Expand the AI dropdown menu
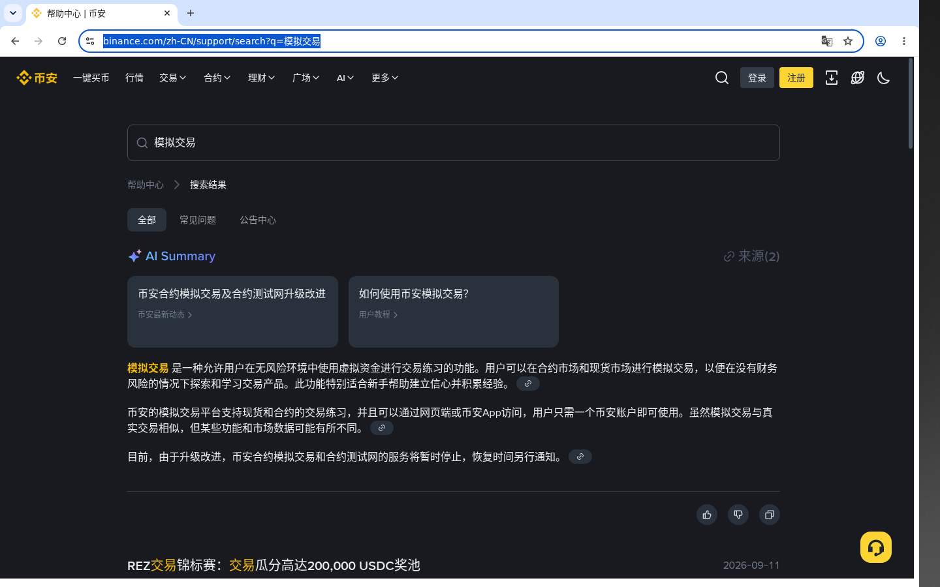 click(x=345, y=78)
